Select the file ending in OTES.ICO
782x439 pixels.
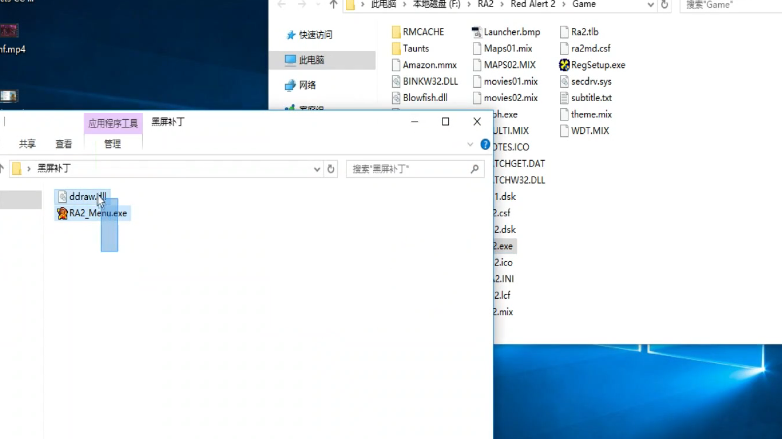[x=512, y=147]
